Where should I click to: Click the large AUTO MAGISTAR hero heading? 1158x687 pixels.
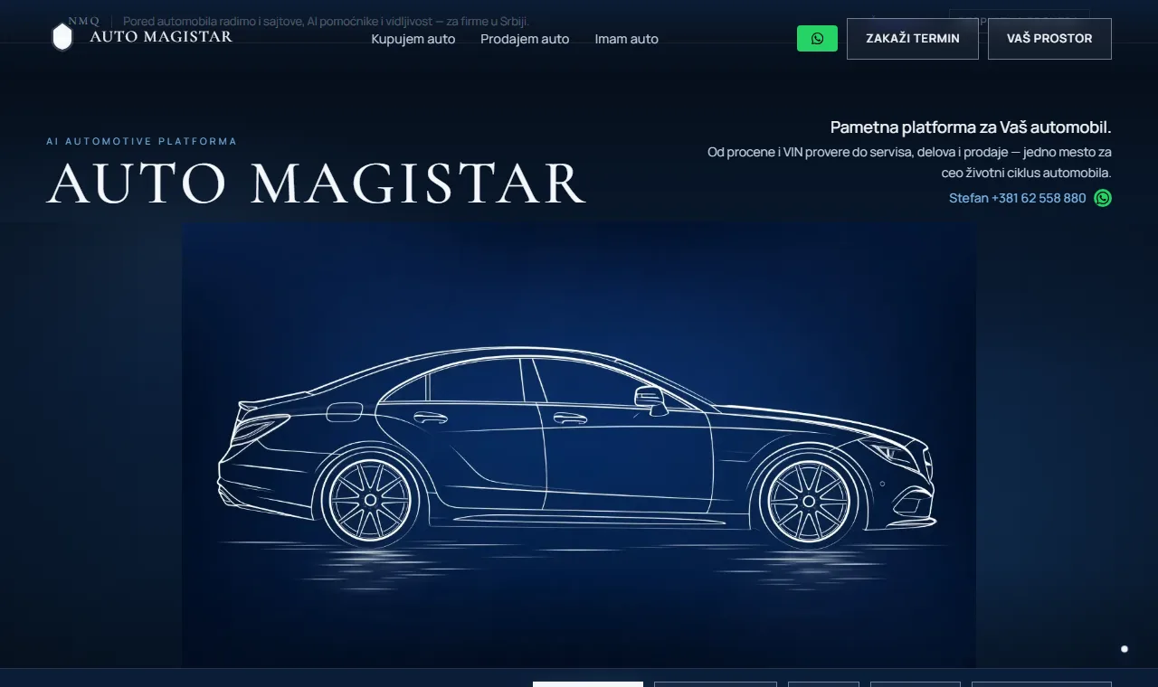[x=317, y=184]
